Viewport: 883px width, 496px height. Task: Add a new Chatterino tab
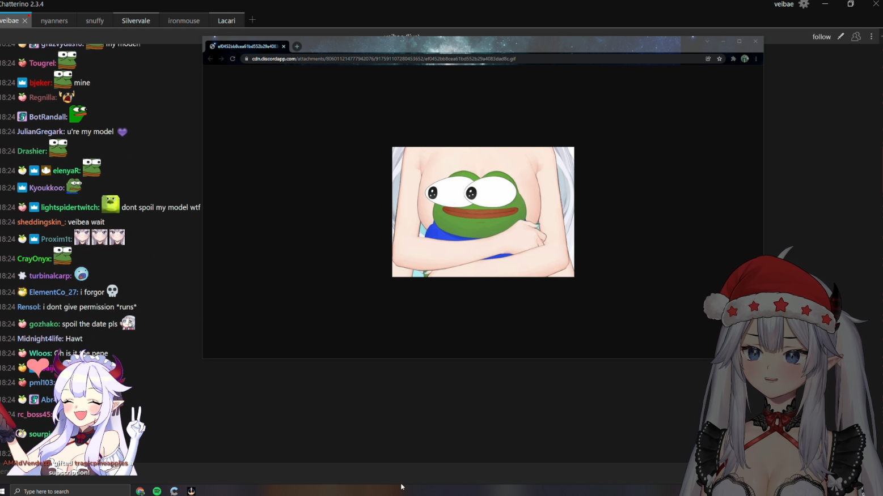[252, 20]
